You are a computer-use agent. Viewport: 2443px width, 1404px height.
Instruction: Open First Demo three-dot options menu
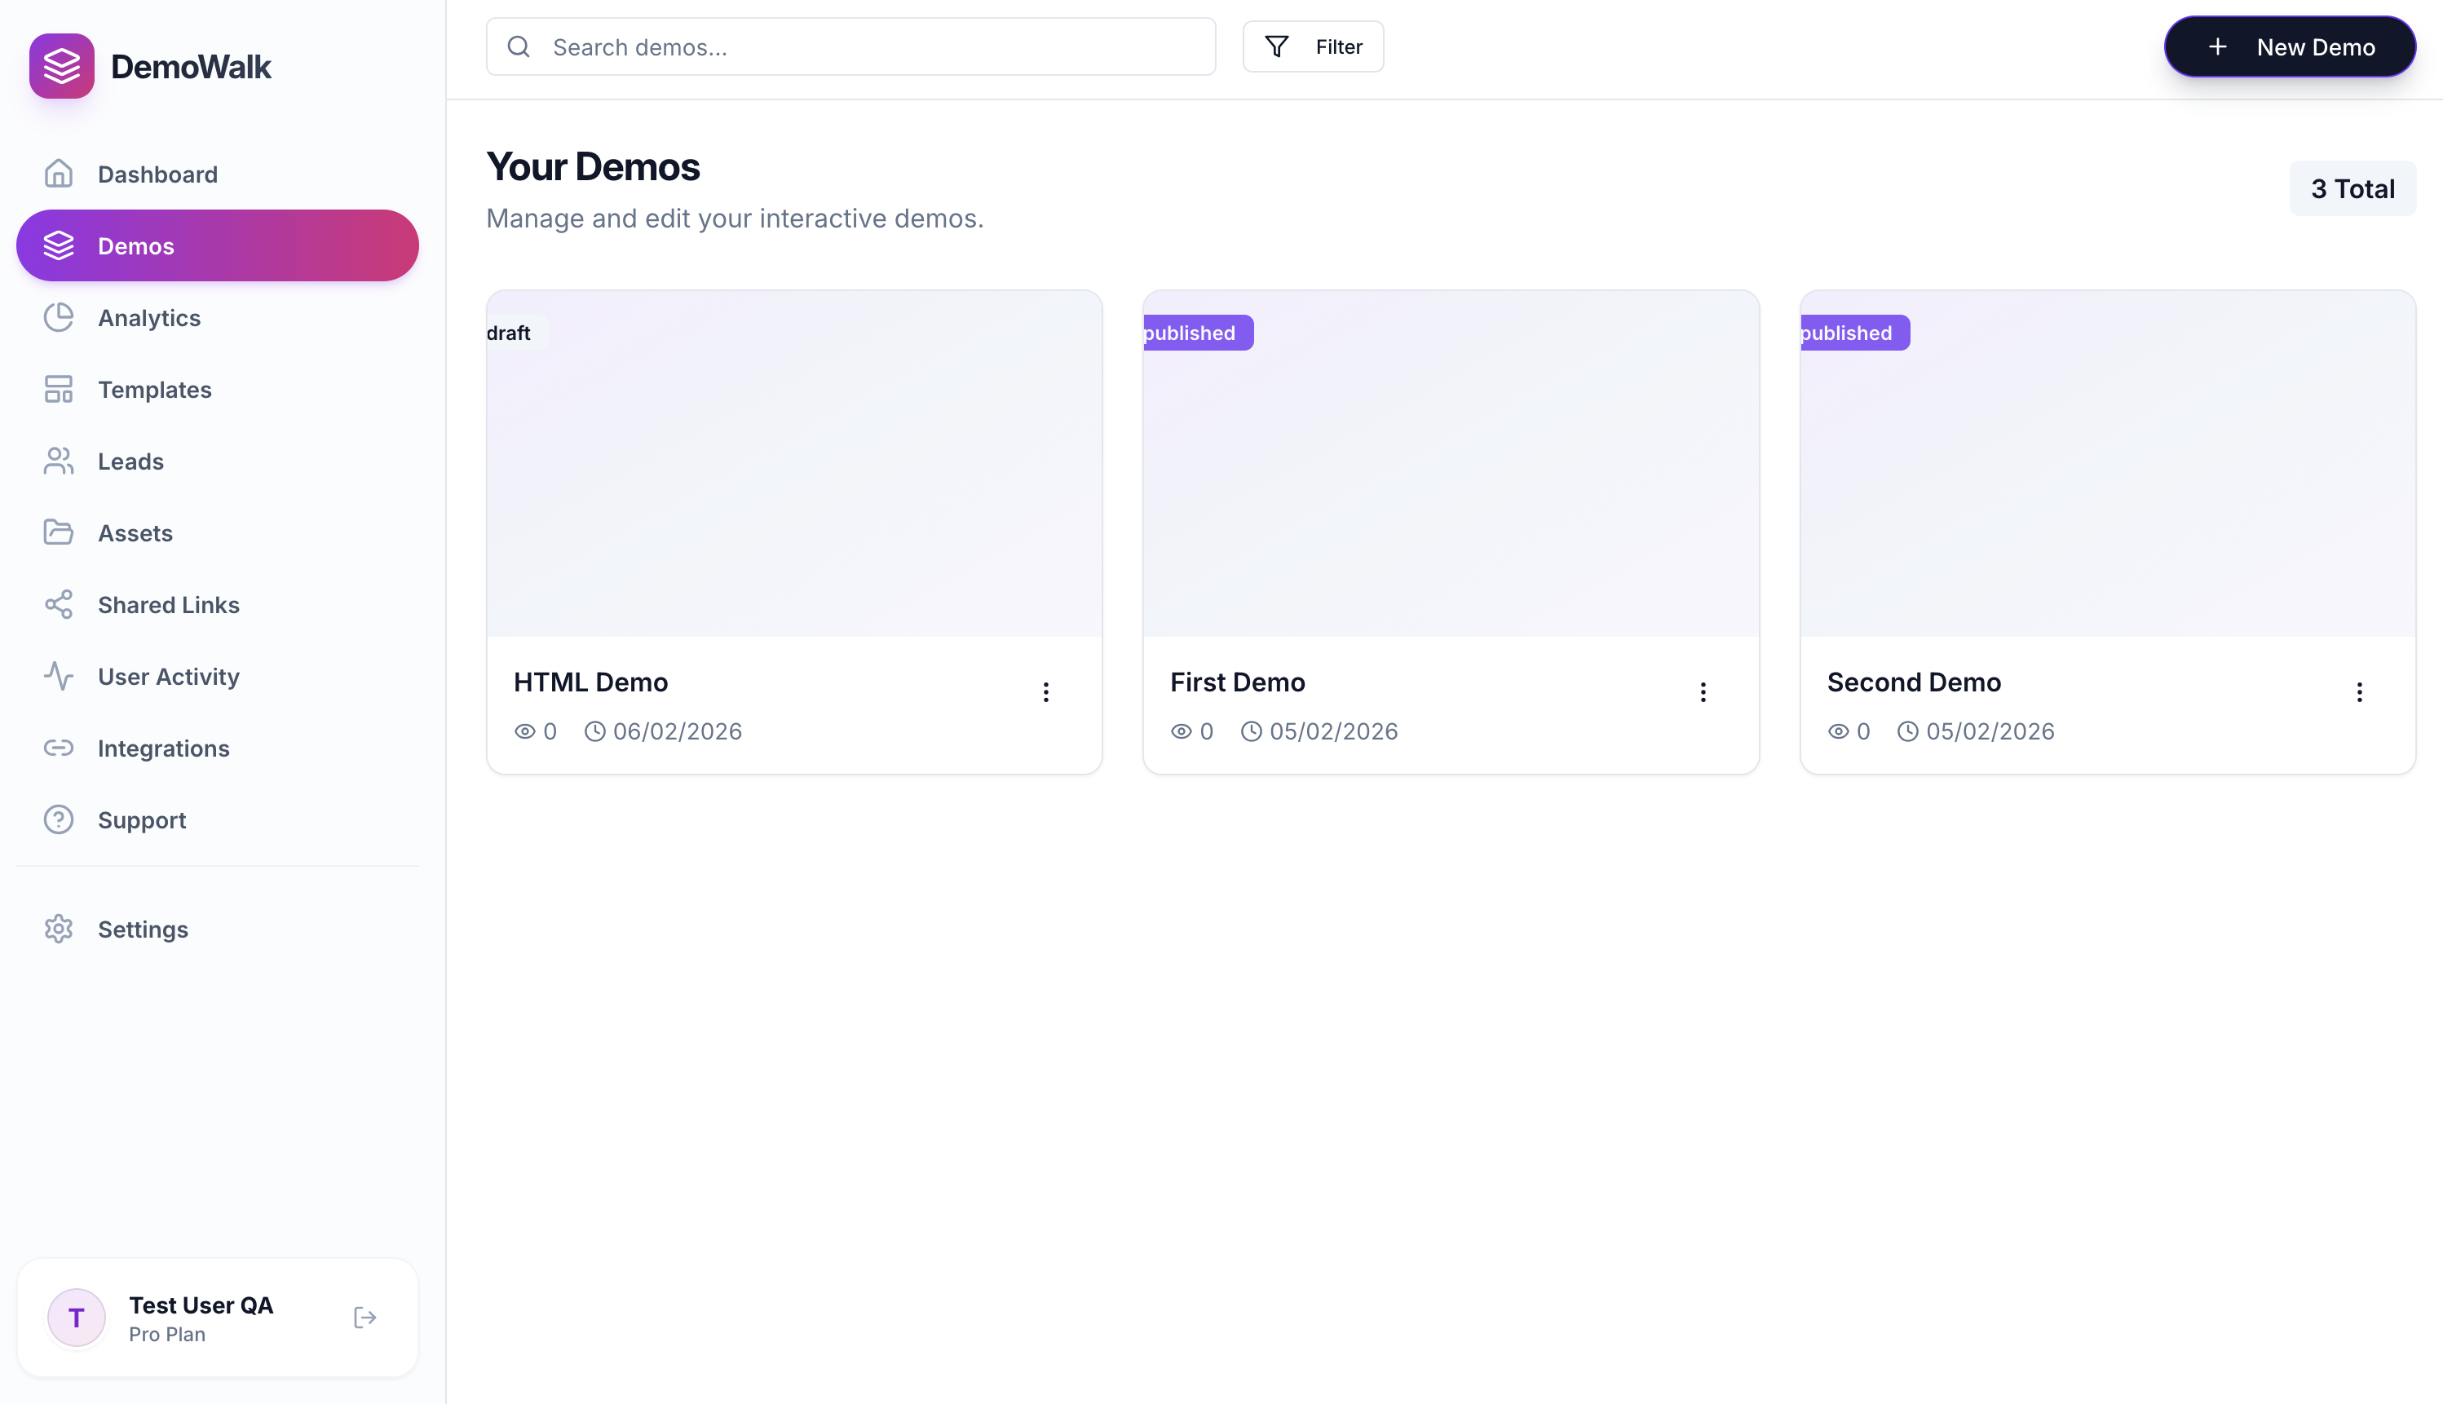(x=1703, y=691)
